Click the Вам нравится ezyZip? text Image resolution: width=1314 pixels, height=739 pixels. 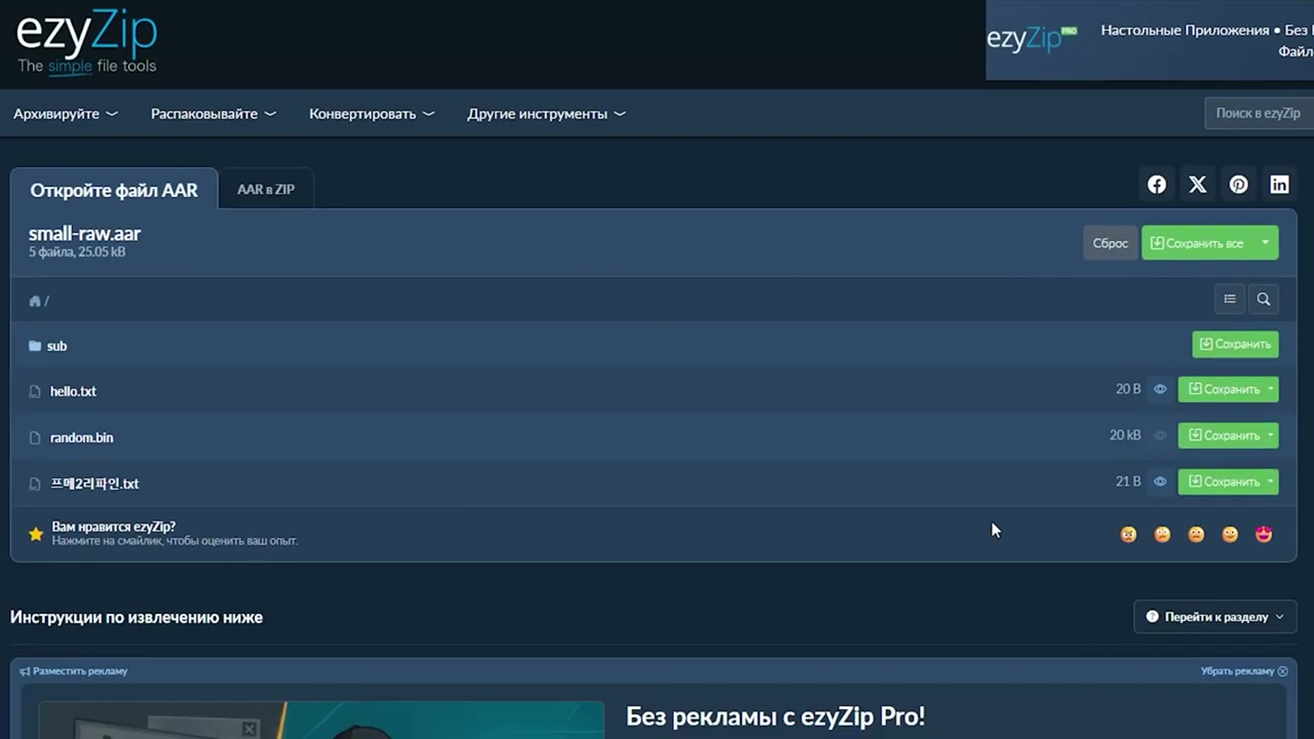[x=114, y=527]
